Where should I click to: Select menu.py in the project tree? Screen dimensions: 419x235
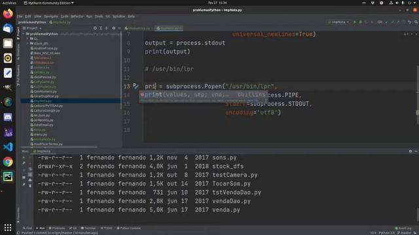point(41,134)
